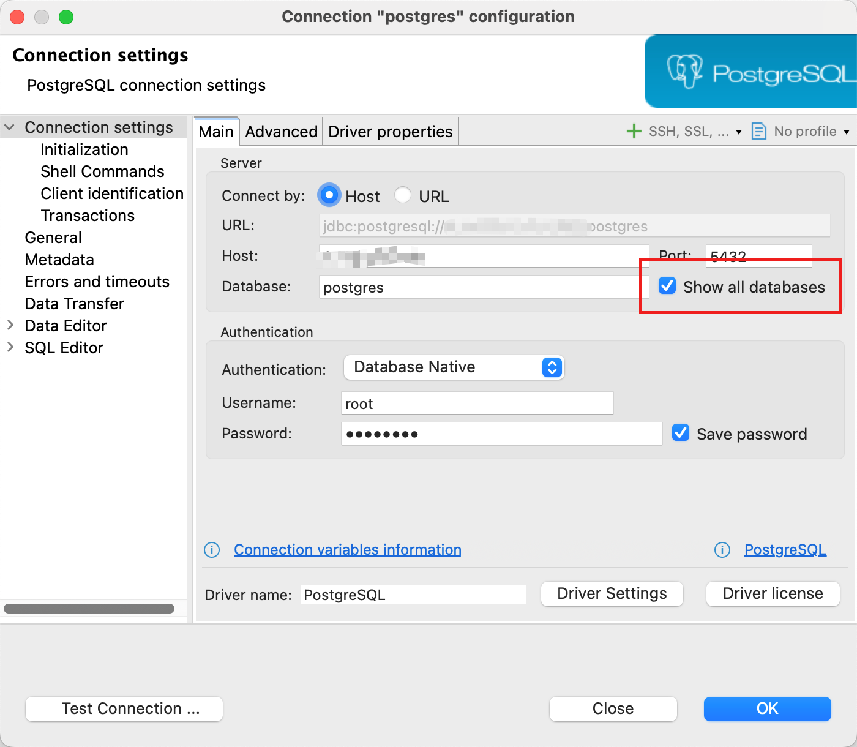Click the info icon beside Connection variables information
This screenshot has width=857, height=747.
pyautogui.click(x=212, y=550)
